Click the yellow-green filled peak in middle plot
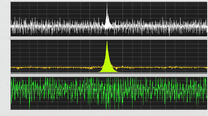This screenshot has height=116, width=208. pyautogui.click(x=108, y=57)
